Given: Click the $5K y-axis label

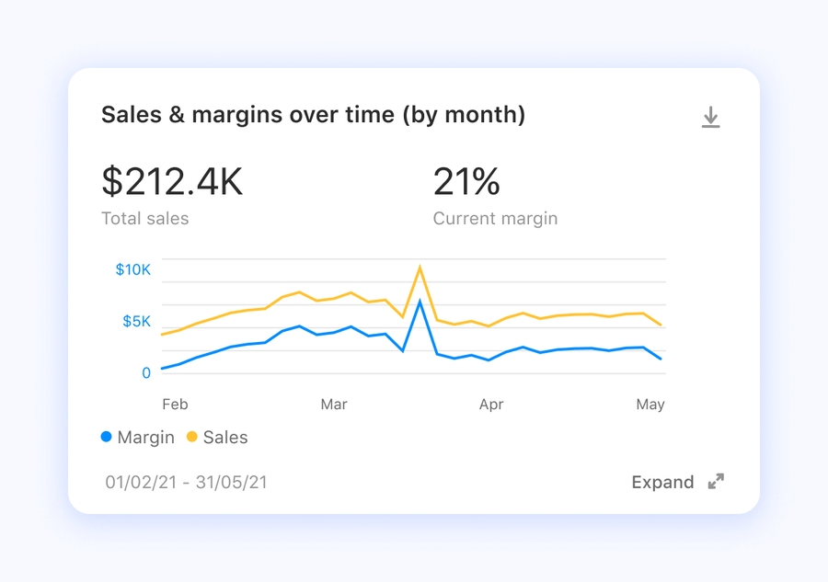Looking at the screenshot, I should [x=136, y=321].
